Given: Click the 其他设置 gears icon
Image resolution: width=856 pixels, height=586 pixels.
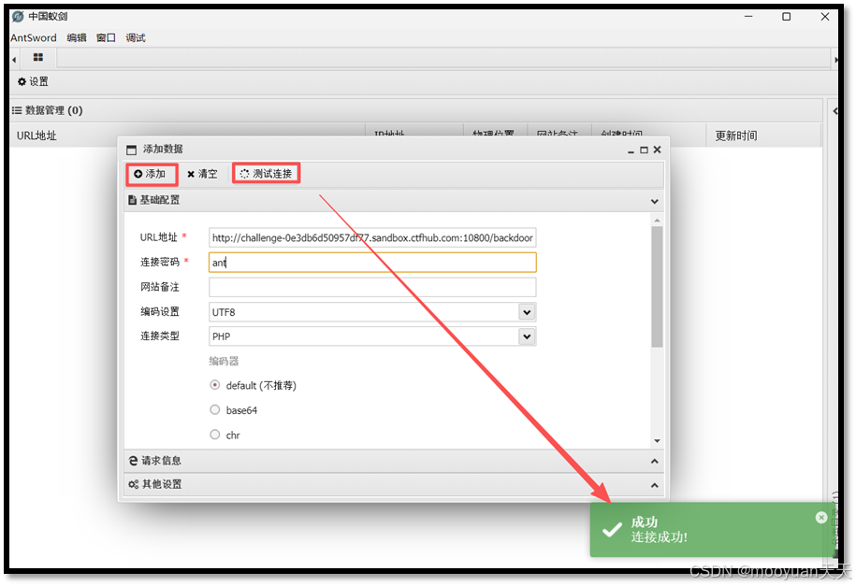Looking at the screenshot, I should (x=133, y=484).
